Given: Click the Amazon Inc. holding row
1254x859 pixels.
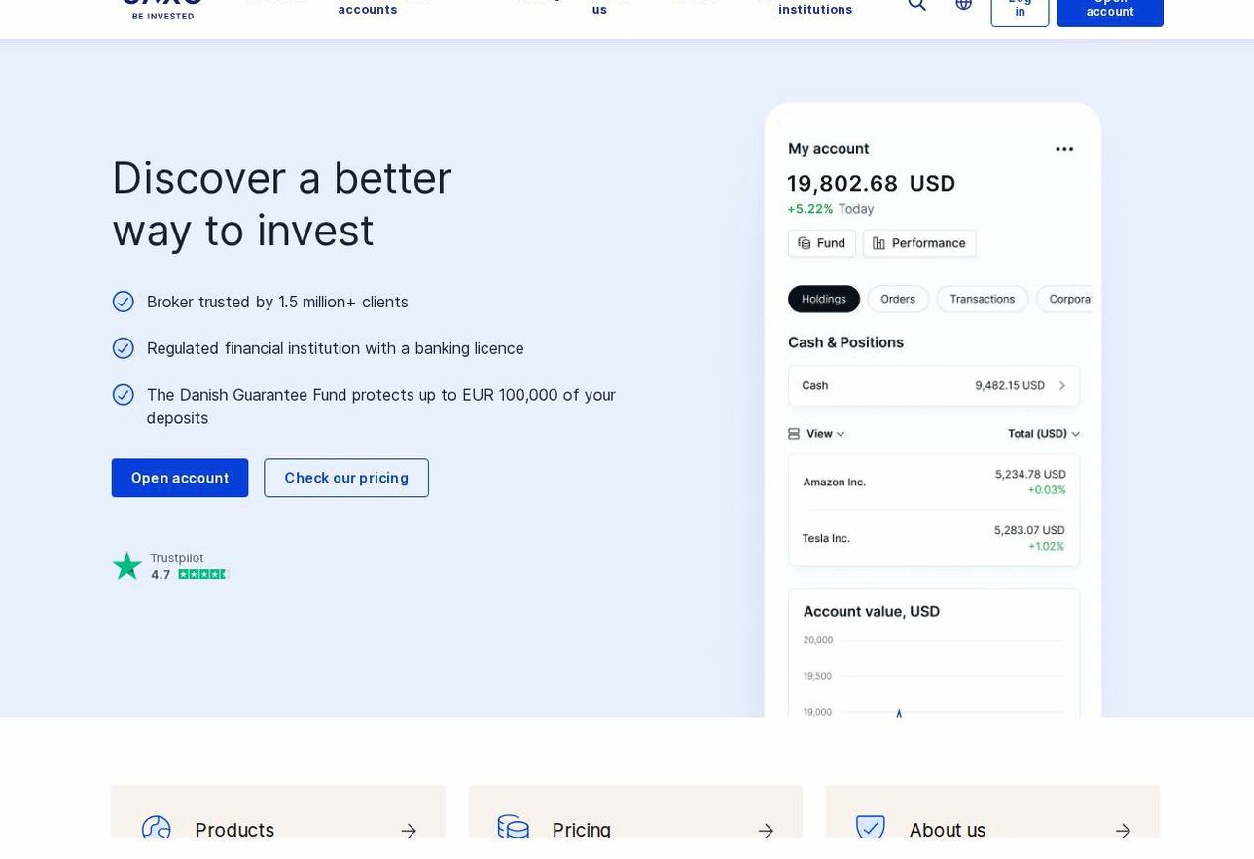Looking at the screenshot, I should 934,483.
